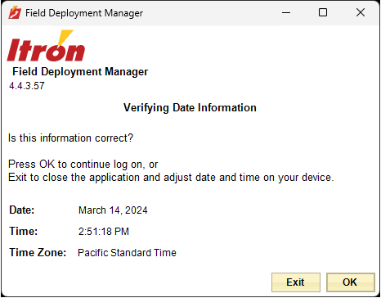Screen dimensions: 381x298
Task: Click the version number 4.4.3.57
Action: pyautogui.click(x=27, y=86)
